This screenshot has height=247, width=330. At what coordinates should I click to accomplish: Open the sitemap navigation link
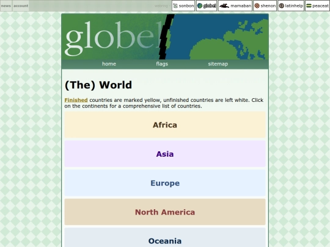click(218, 64)
